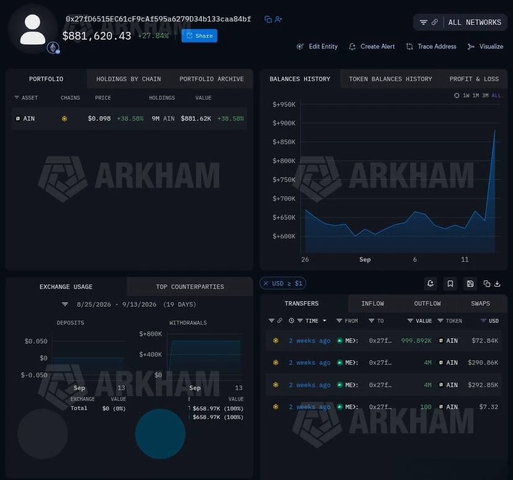The image size is (513, 480).
Task: Click the CHAINS column header
Action: 70,97
